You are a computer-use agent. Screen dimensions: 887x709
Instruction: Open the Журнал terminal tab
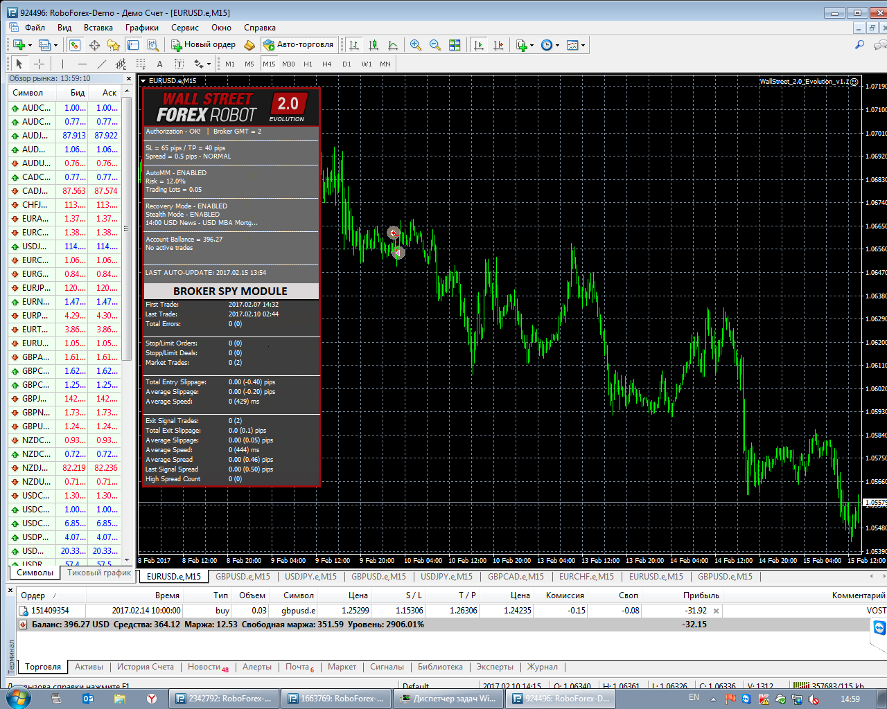click(543, 667)
